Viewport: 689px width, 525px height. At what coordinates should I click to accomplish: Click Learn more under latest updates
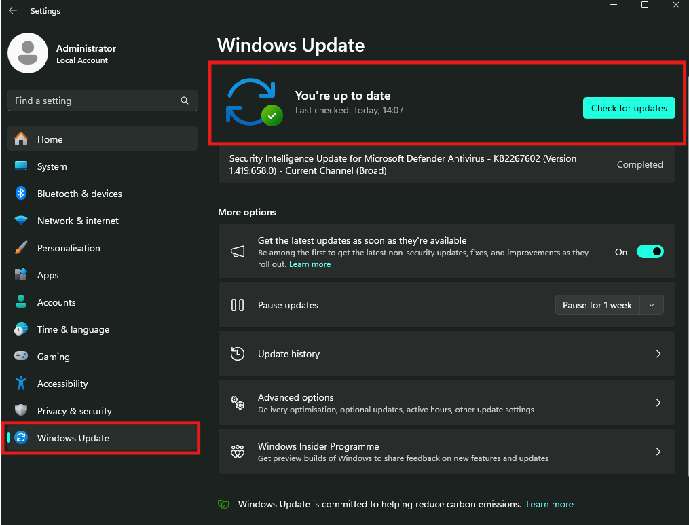(x=310, y=264)
